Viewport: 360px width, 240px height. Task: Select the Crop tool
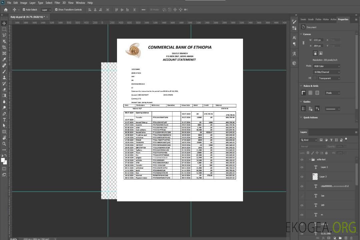tap(4, 47)
